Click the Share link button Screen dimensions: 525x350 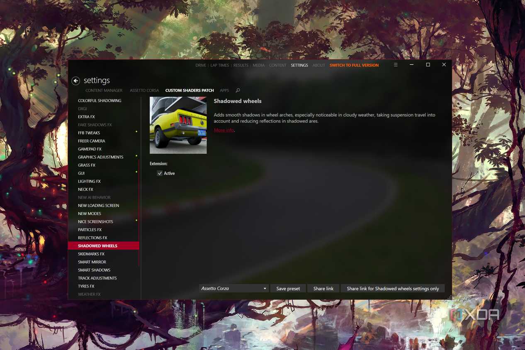pos(323,288)
